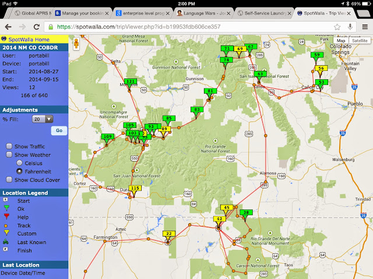373x279 pixels.
Task: Select green map marker 109
Action: 107,137
